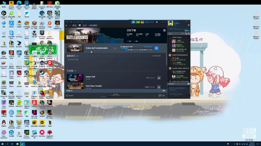This screenshot has width=261, height=146.
Task: Click the LingBei avatar in friends window
Action: 170,23
